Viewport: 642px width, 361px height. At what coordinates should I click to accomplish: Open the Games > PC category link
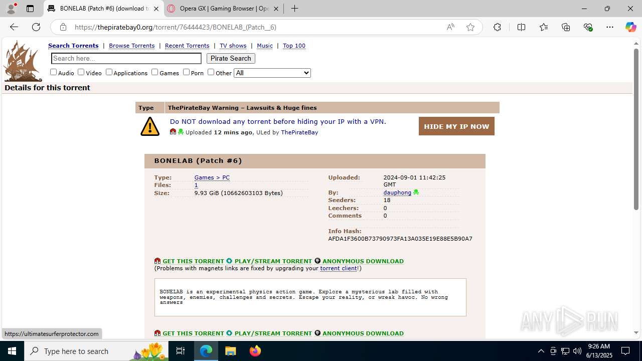click(x=212, y=177)
